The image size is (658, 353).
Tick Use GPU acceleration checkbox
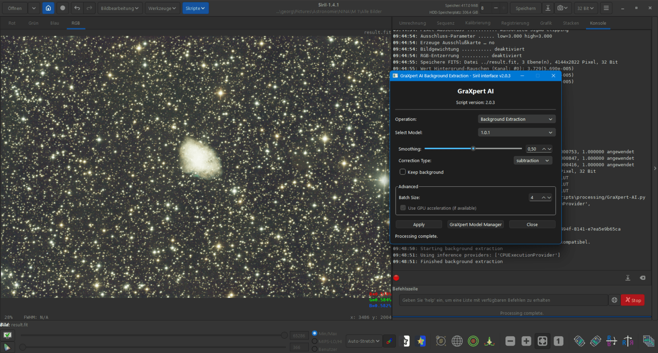click(x=403, y=208)
